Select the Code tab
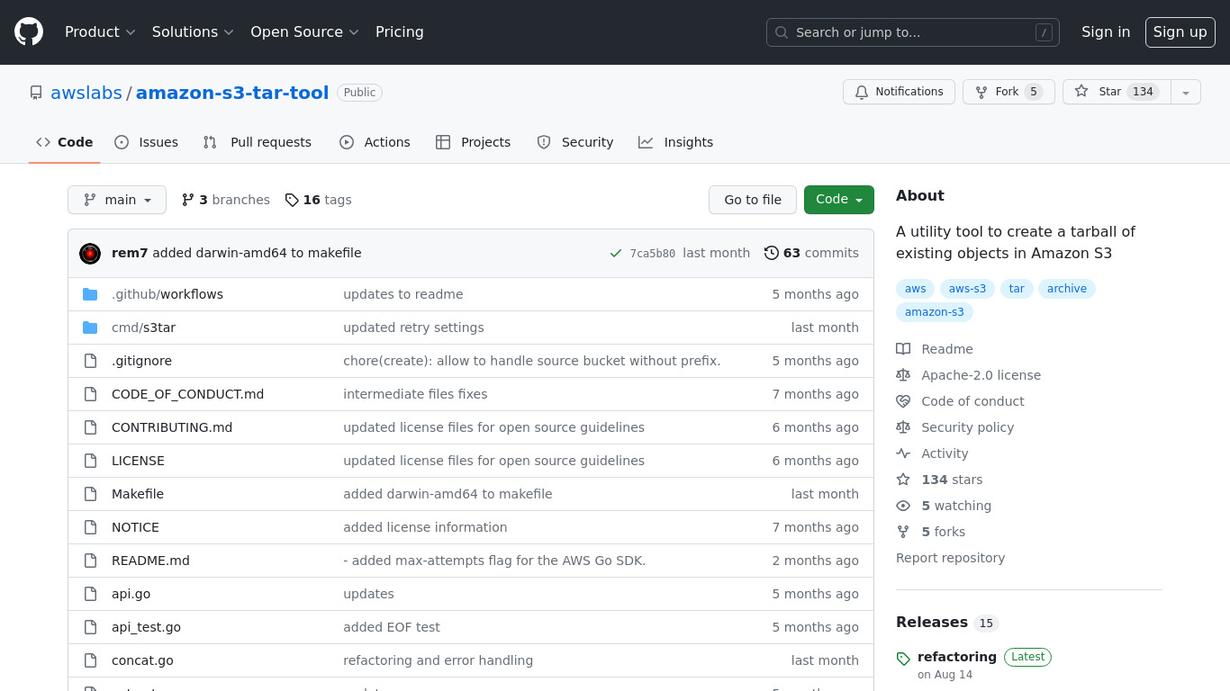The image size is (1230, 691). point(65,142)
